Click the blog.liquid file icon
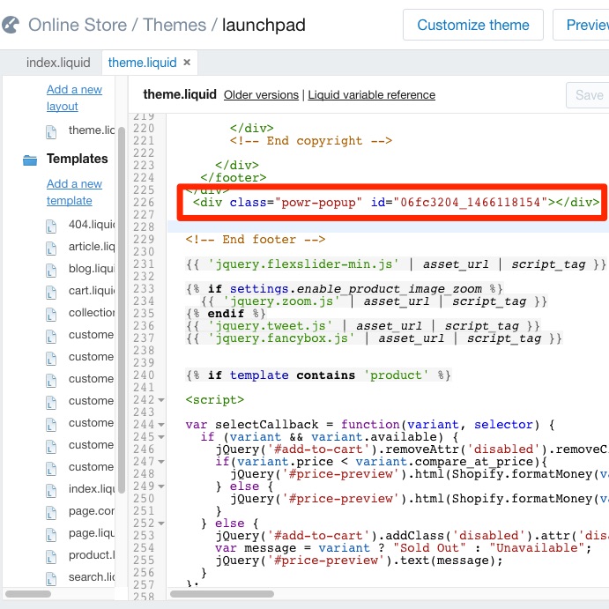 point(51,271)
